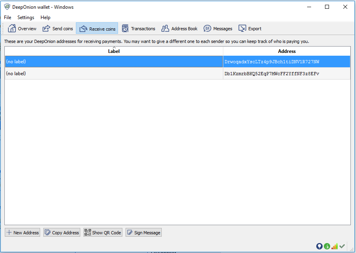Click the green staking status icon
This screenshot has width=356, height=253.
[327, 246]
